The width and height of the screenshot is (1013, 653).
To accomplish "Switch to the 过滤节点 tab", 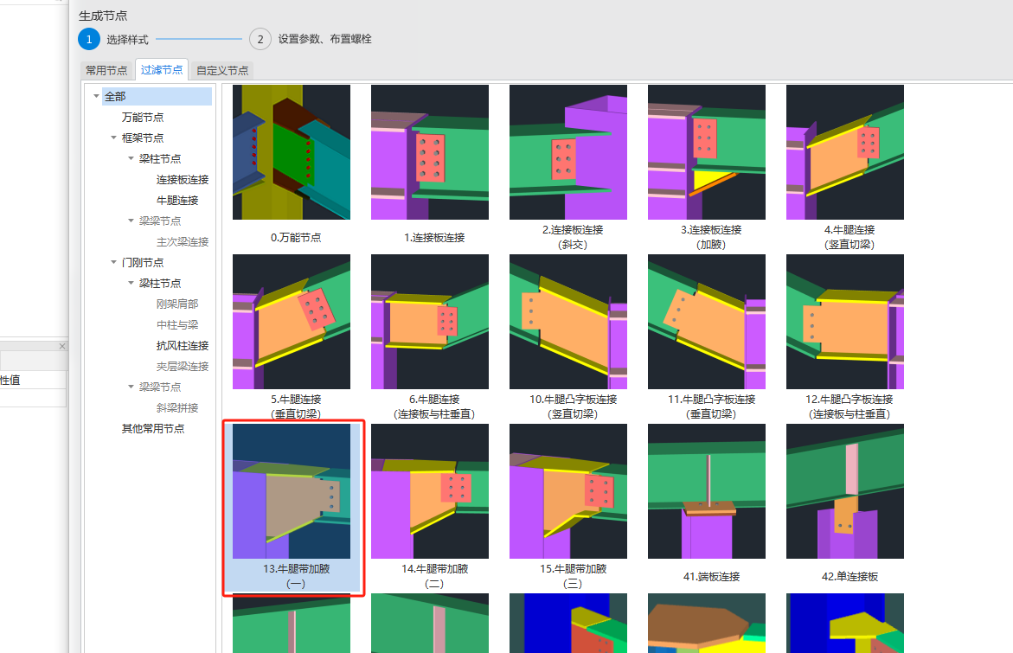I will click(x=162, y=70).
